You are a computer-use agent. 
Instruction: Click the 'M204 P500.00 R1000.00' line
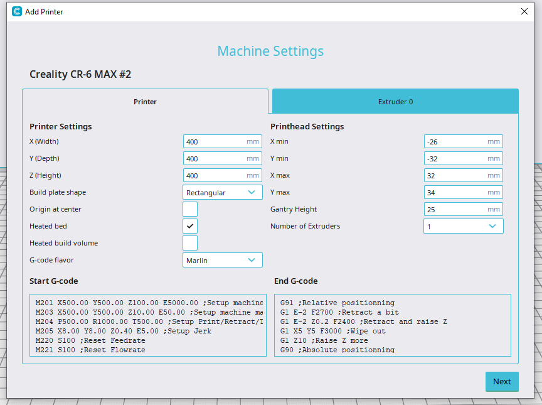pos(149,321)
